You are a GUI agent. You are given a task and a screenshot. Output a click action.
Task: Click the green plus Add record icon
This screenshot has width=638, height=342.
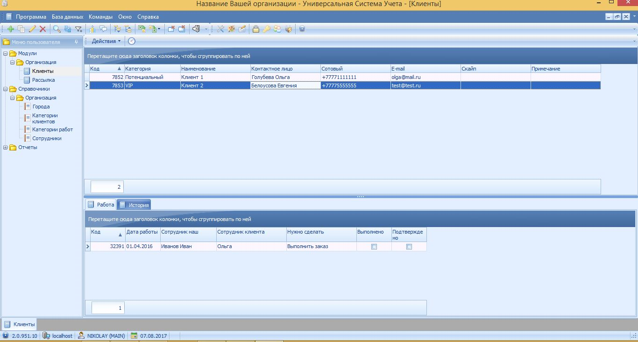pyautogui.click(x=10, y=29)
